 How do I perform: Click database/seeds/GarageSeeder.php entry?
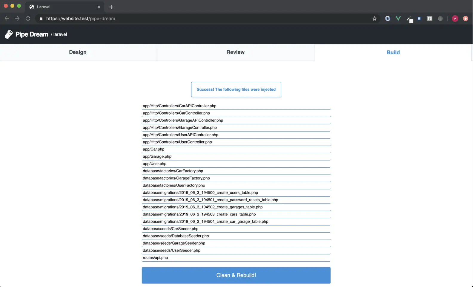click(x=236, y=243)
